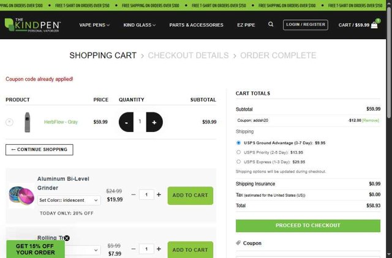This screenshot has width=392, height=258.
Task: Decrease Rolling Tray quantity
Action: point(134,249)
